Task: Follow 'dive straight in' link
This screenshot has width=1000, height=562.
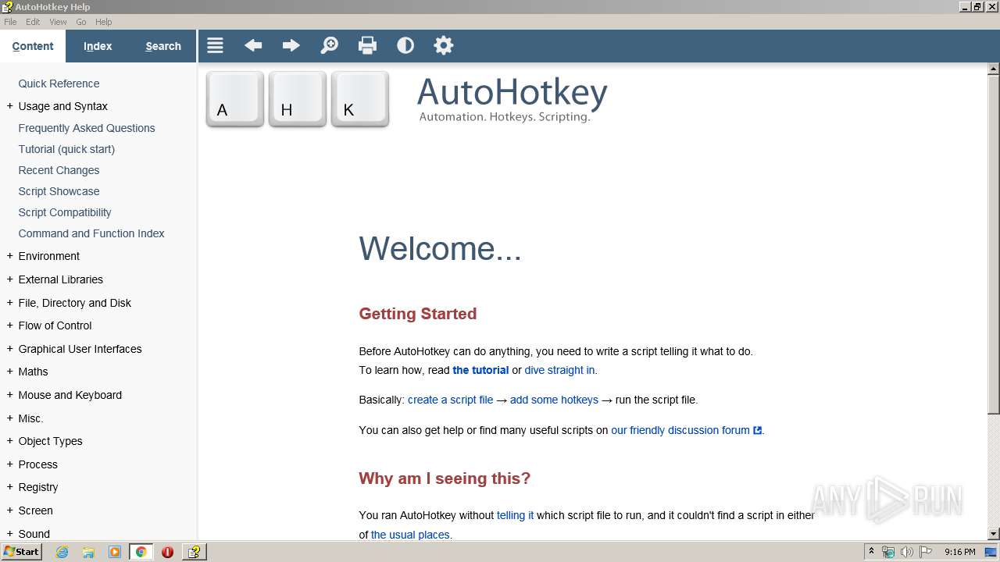Action: click(x=559, y=370)
